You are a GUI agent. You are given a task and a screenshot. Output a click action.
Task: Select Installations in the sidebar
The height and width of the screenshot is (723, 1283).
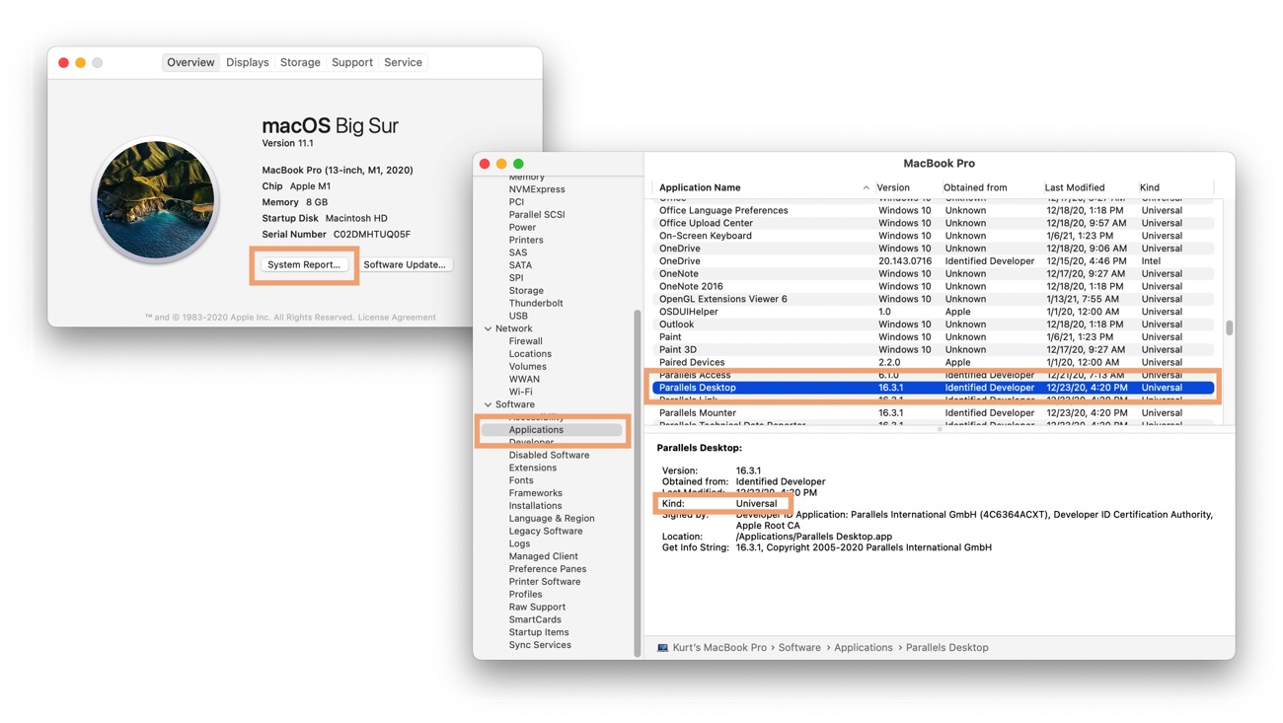coord(535,506)
